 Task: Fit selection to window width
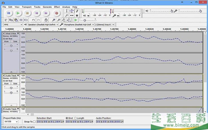64,20
